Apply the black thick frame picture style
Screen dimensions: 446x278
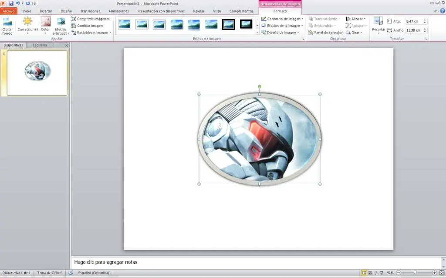tap(228, 24)
